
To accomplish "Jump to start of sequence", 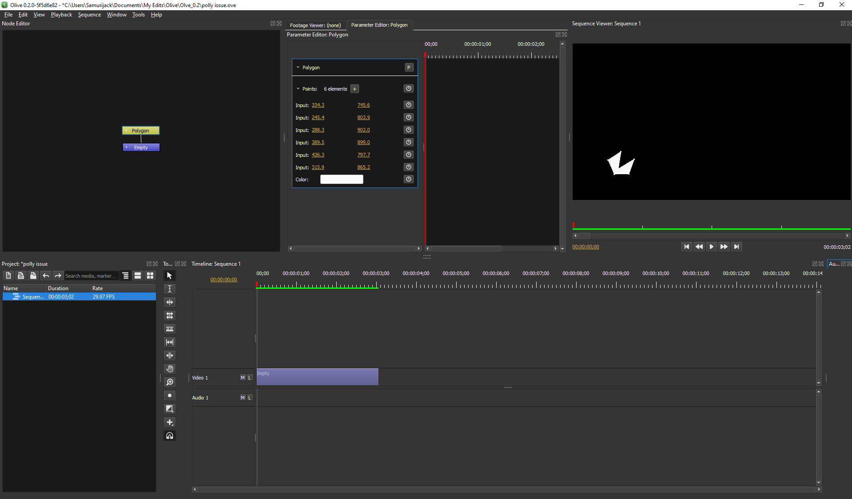I will 686,247.
